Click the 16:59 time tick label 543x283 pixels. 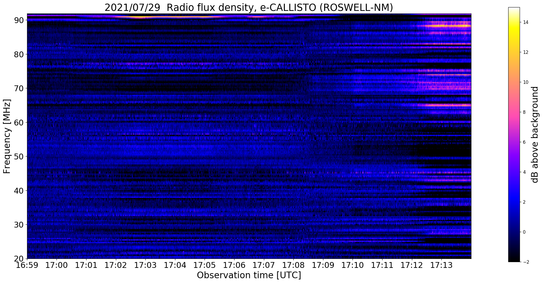[27, 265]
